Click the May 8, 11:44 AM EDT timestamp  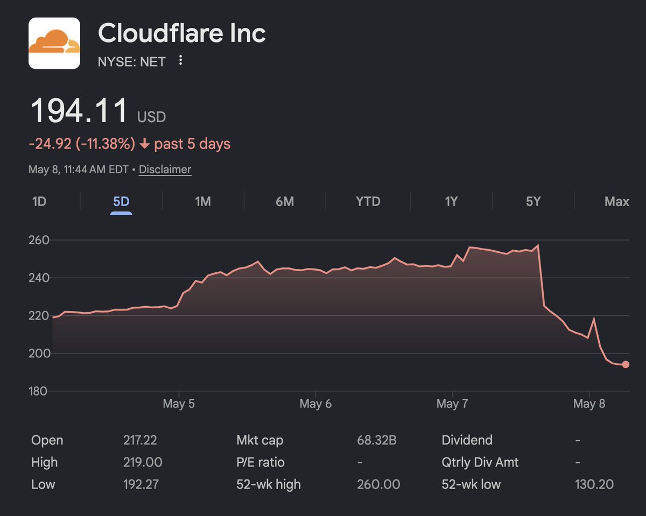pos(79,169)
